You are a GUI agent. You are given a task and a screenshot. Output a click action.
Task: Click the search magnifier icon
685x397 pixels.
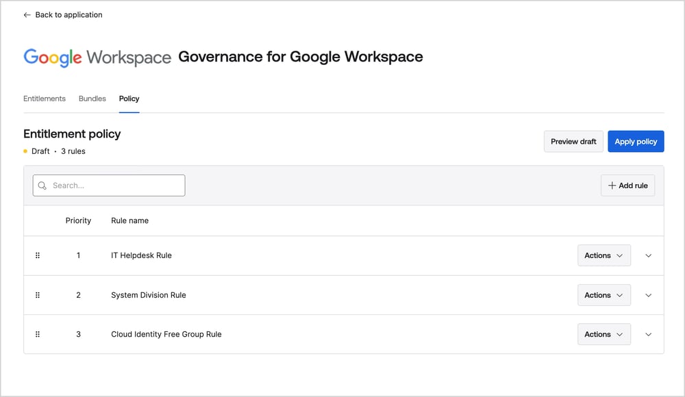(42, 185)
